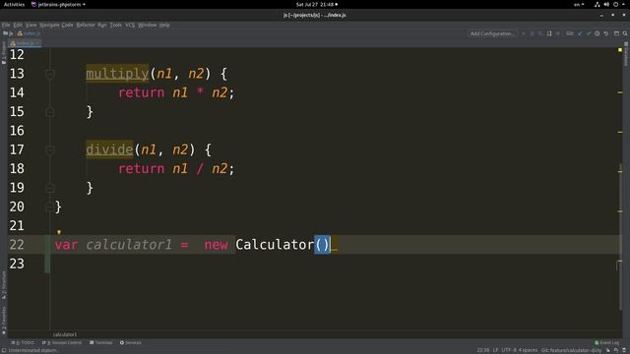Open the clock and calendar panel
The height and width of the screenshot is (354, 630).
(x=317, y=4)
